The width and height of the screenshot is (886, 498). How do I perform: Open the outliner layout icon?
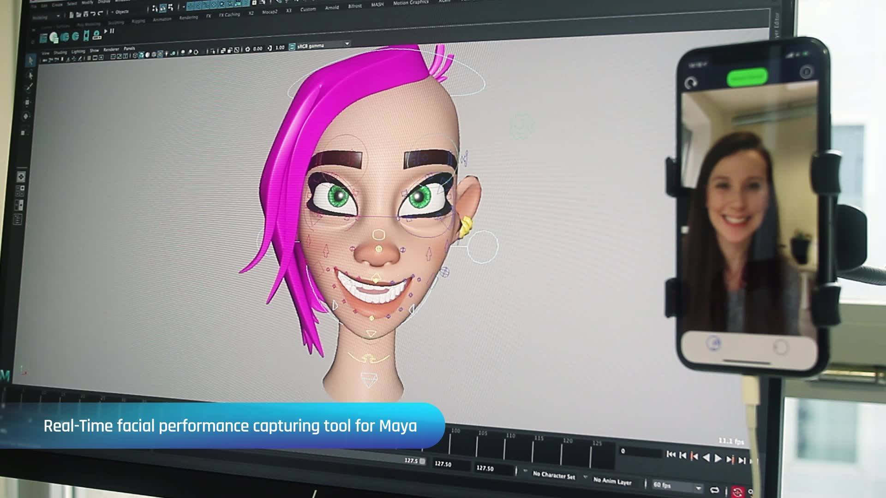18,219
